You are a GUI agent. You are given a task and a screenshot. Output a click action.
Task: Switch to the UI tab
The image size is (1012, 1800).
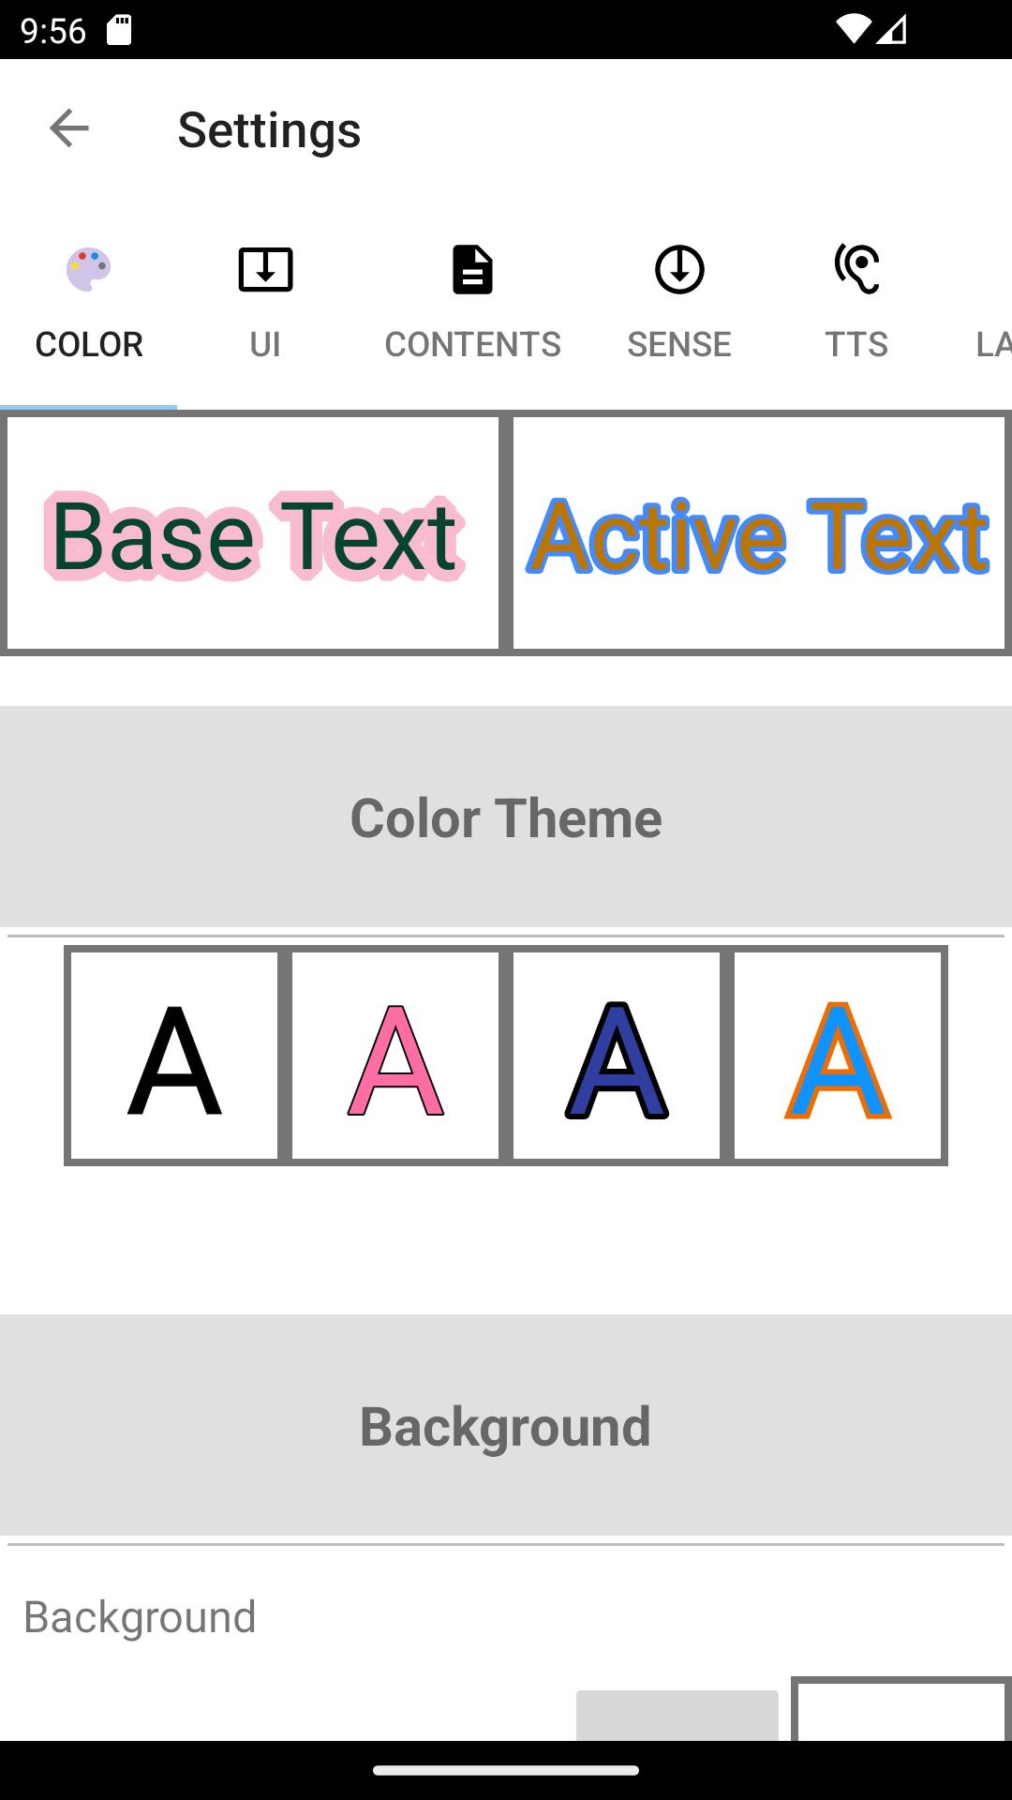point(265,344)
